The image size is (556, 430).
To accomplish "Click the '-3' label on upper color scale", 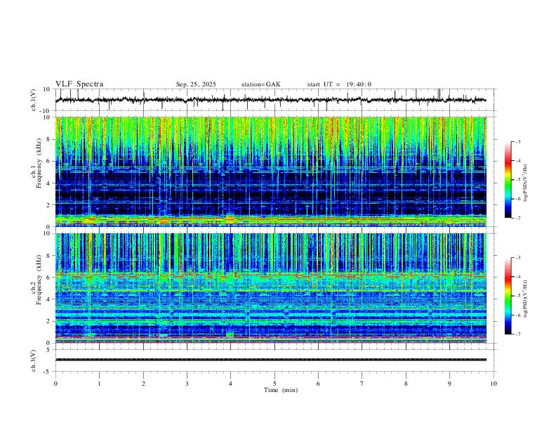I will click(517, 141).
